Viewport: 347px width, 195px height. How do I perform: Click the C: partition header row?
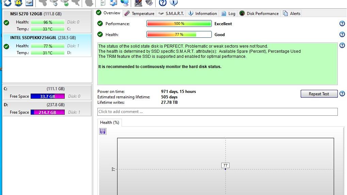(x=47, y=89)
